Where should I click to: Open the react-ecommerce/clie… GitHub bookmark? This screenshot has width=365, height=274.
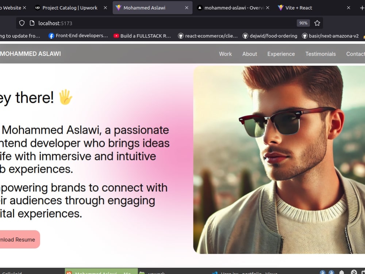click(x=208, y=36)
